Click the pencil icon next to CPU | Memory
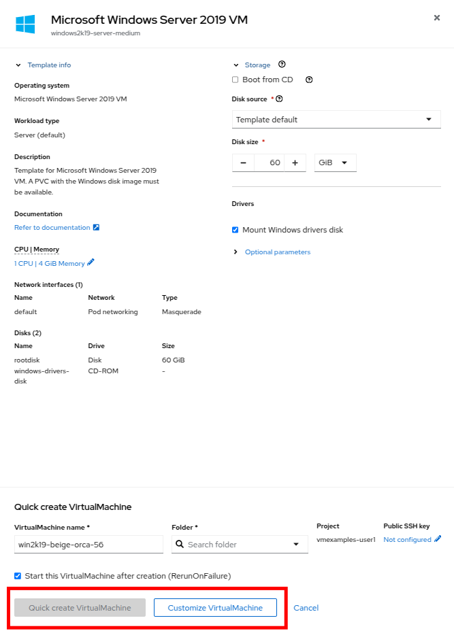The height and width of the screenshot is (631, 454). click(x=91, y=262)
